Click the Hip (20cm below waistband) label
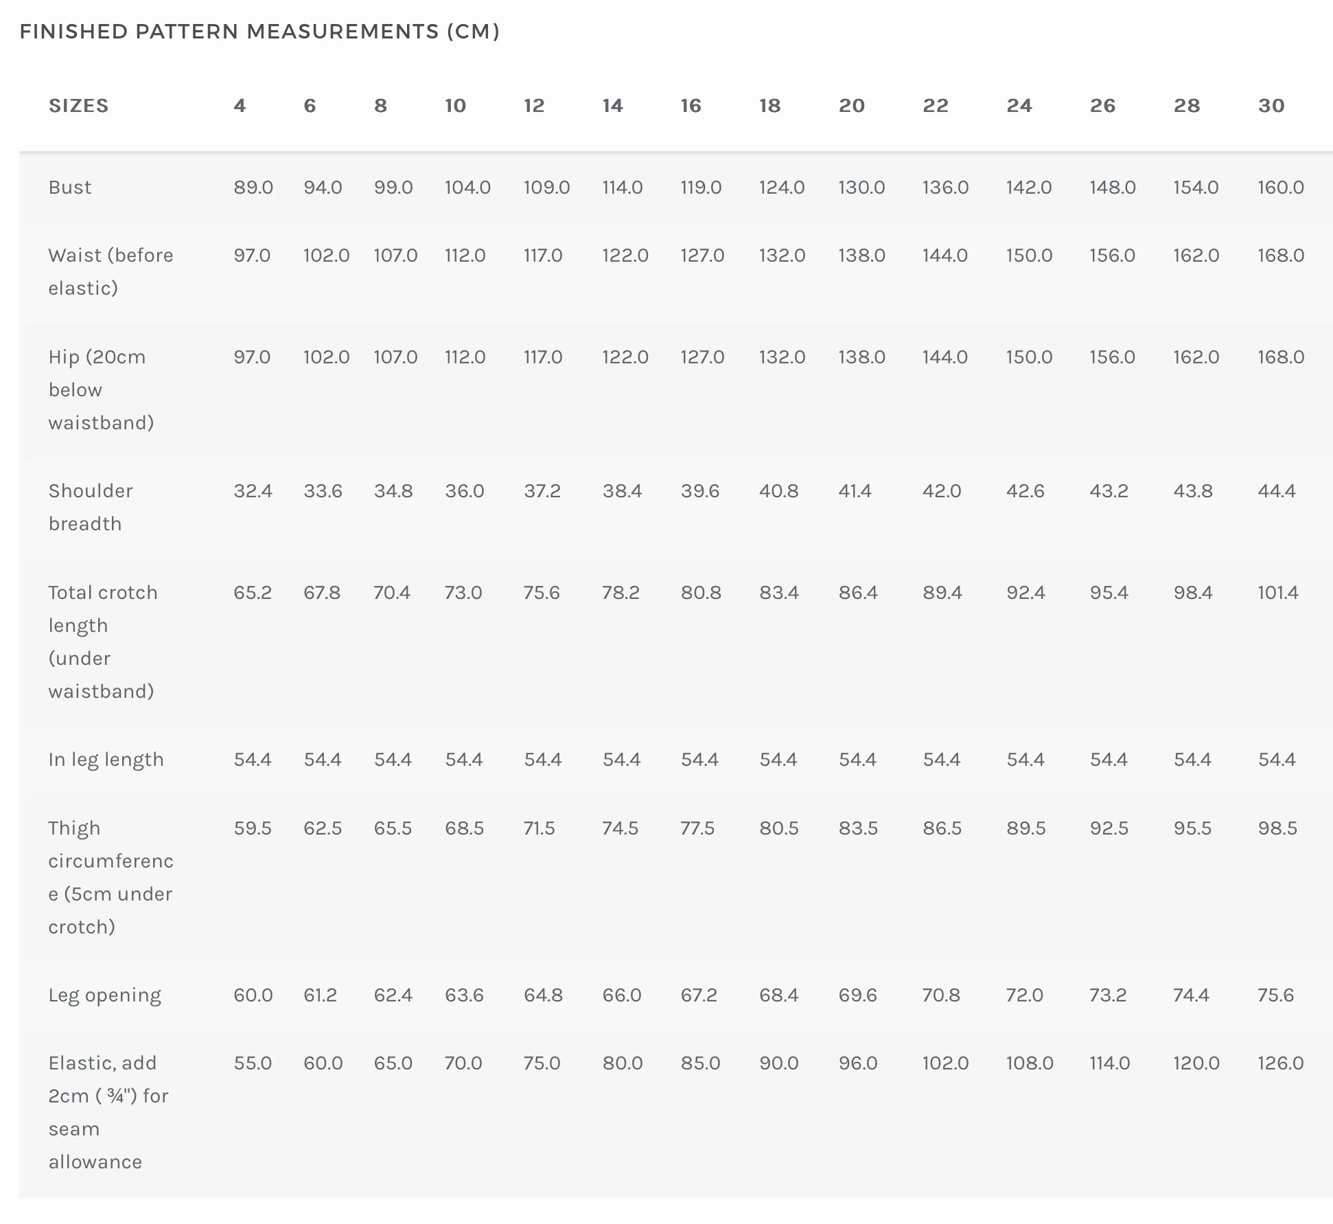The height and width of the screenshot is (1224, 1333). [101, 390]
